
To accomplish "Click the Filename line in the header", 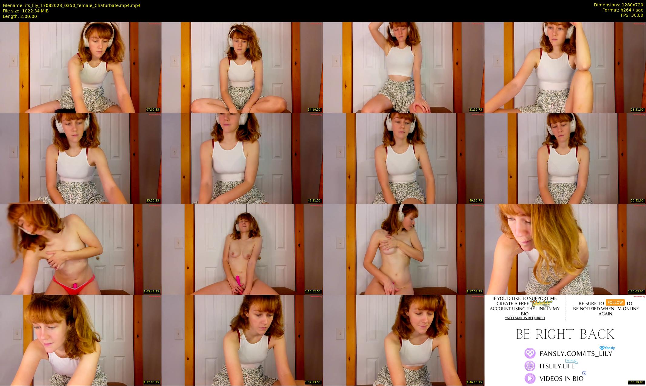I will (72, 5).
